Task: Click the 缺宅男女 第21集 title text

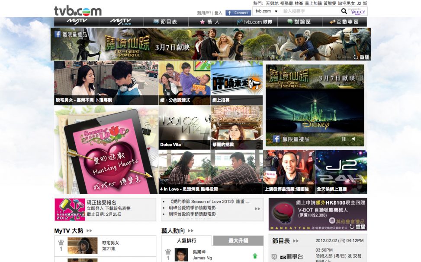Action: tap(110, 246)
